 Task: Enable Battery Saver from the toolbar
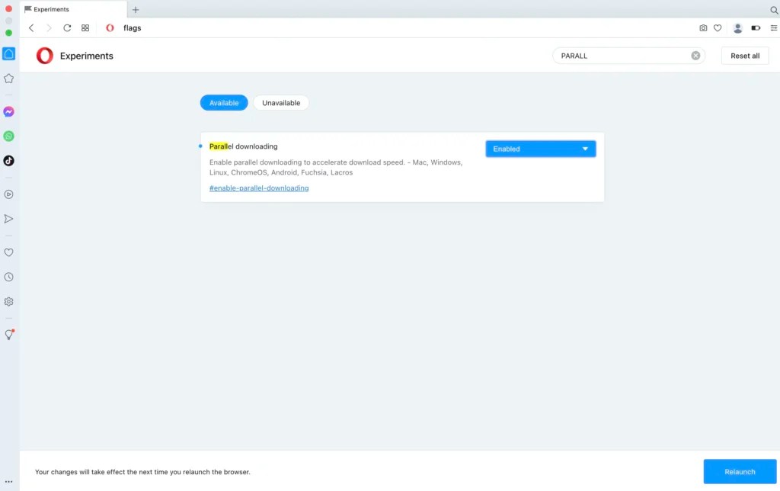coord(755,27)
